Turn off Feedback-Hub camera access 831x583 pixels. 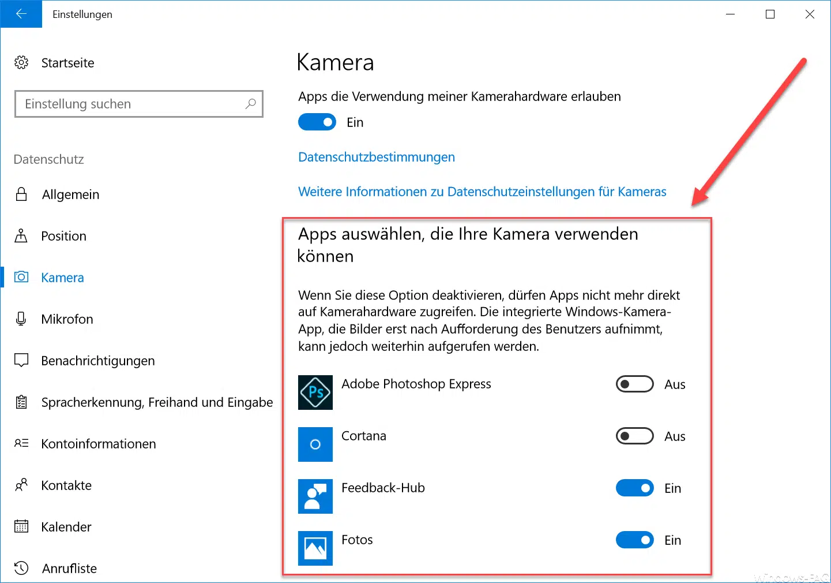coord(635,488)
